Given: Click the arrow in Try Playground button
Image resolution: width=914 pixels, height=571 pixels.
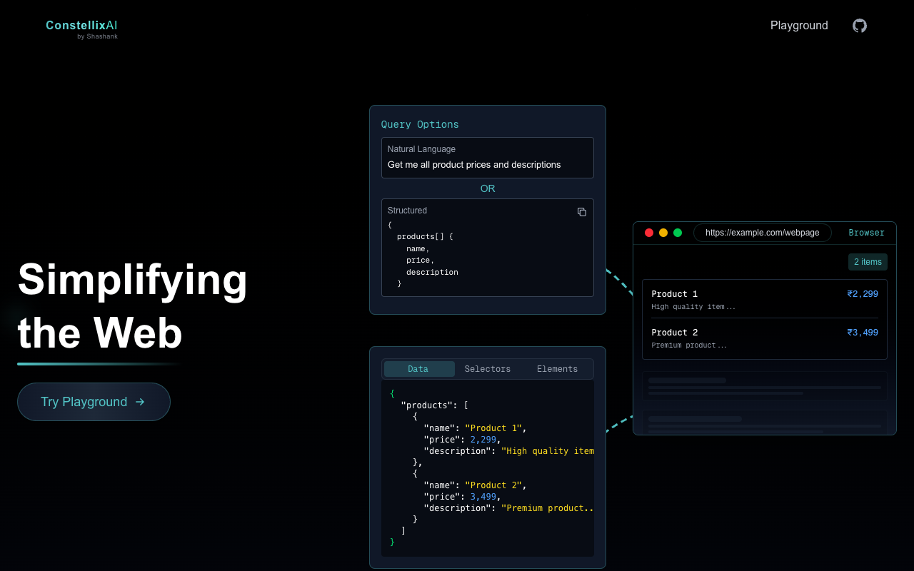Looking at the screenshot, I should pos(140,402).
